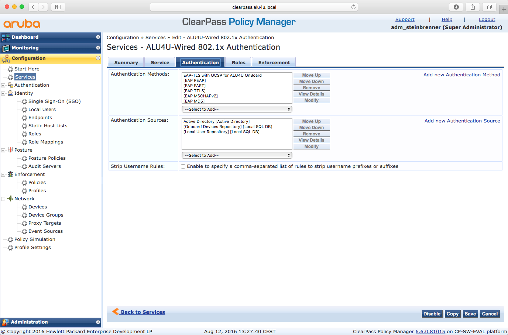Toggle the browser sidebar icon
This screenshot has width=508, height=335.
pyautogui.click(x=58, y=7)
